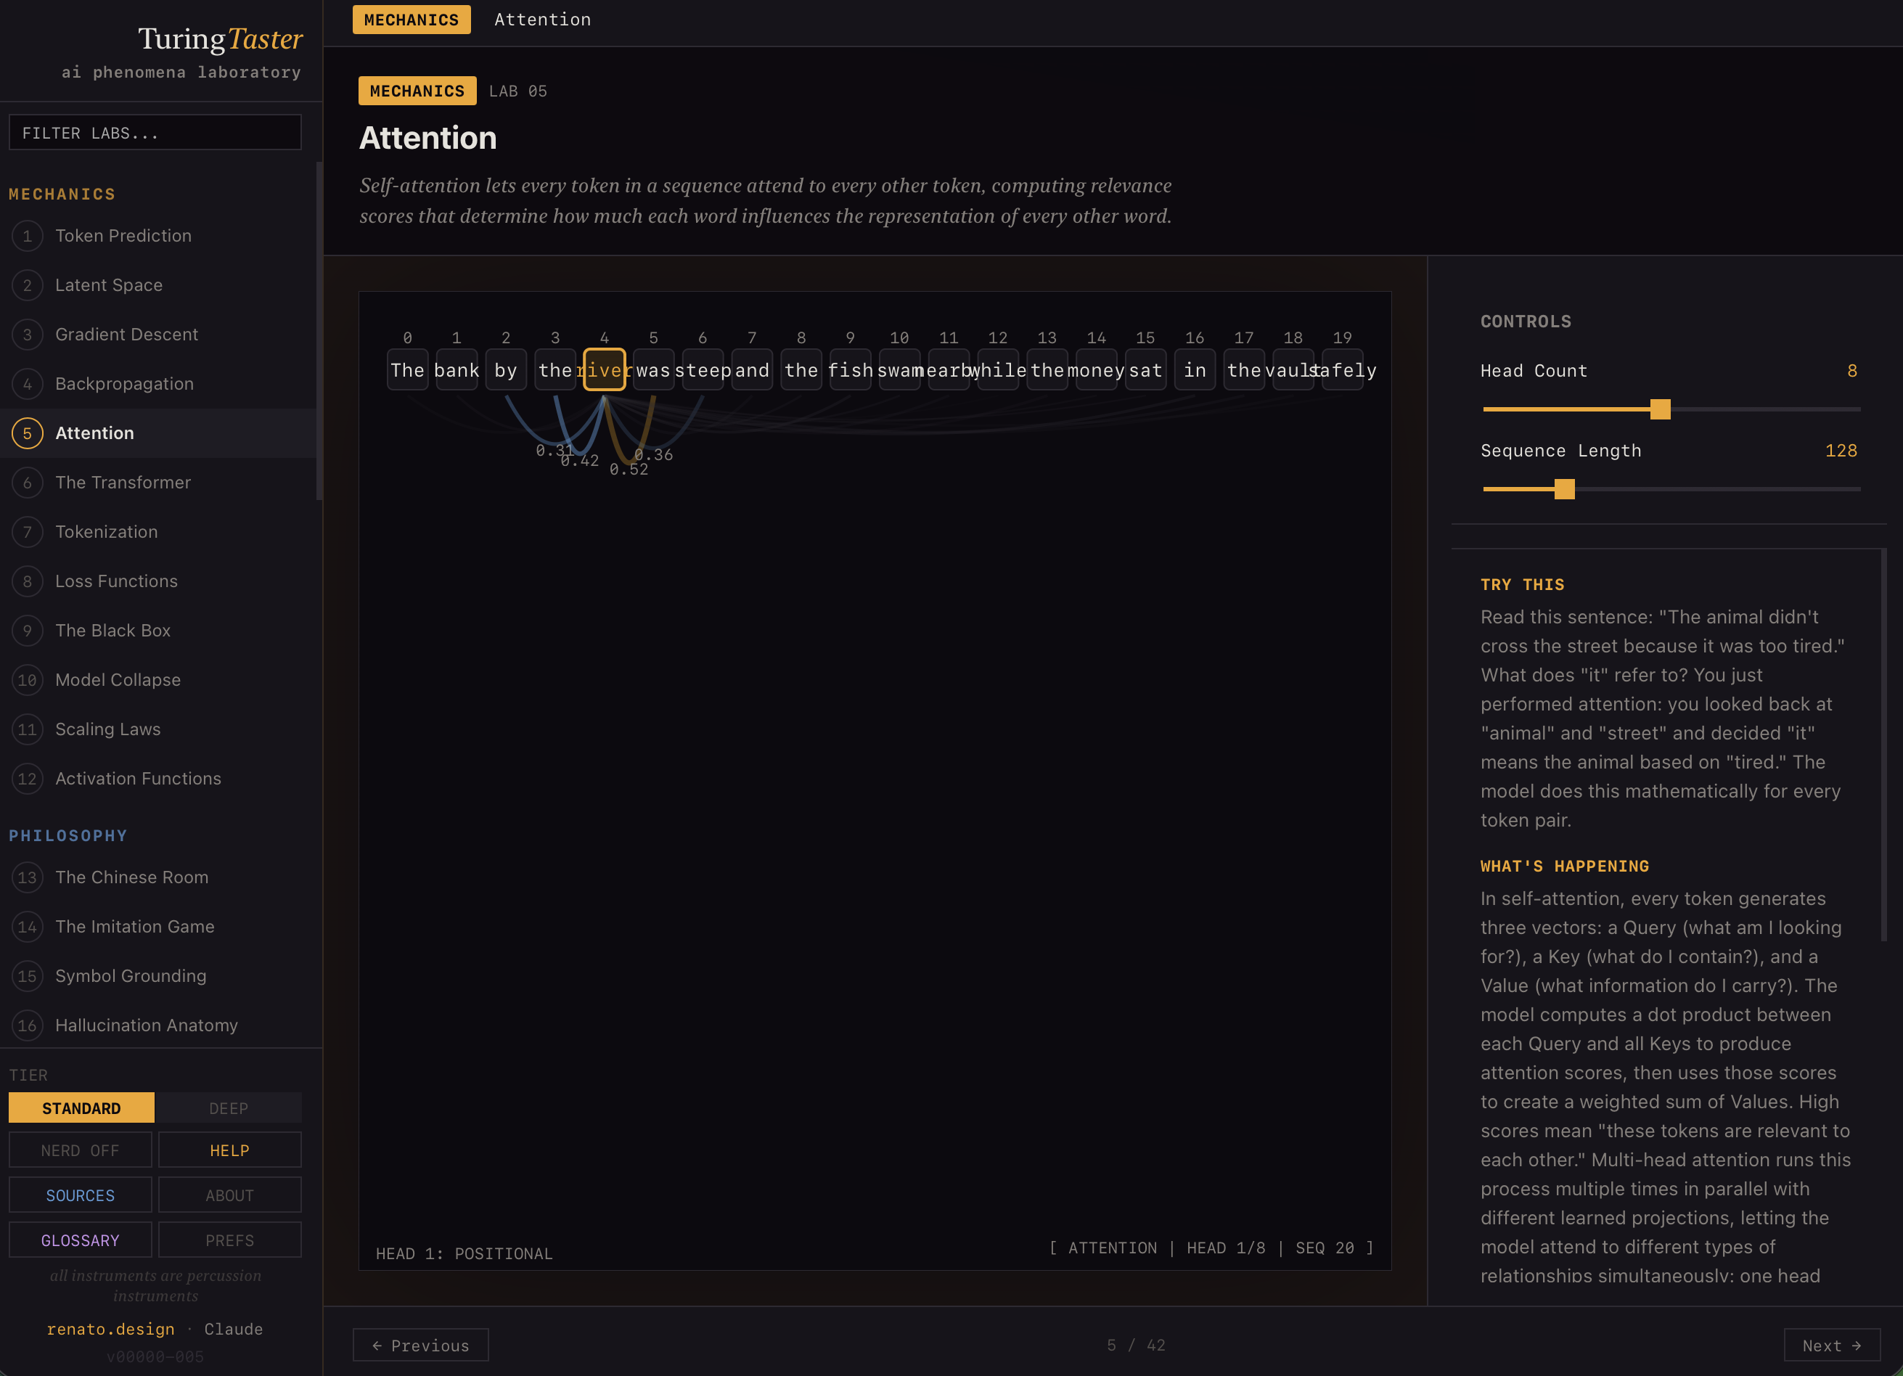The height and width of the screenshot is (1376, 1903).
Task: Select STANDARD tier
Action: tap(81, 1107)
